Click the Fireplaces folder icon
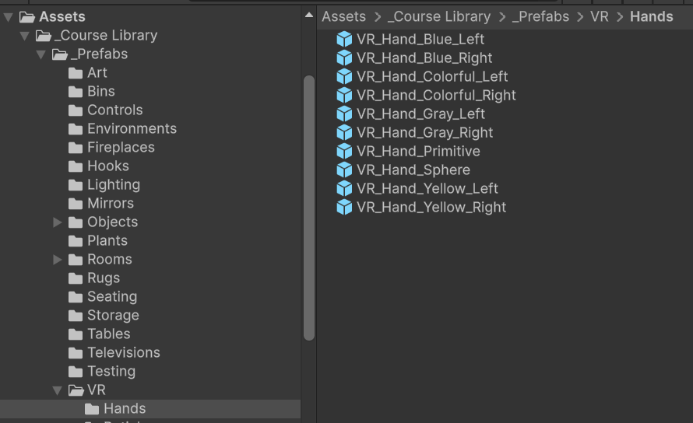Viewport: 693px width, 423px height. click(x=76, y=148)
